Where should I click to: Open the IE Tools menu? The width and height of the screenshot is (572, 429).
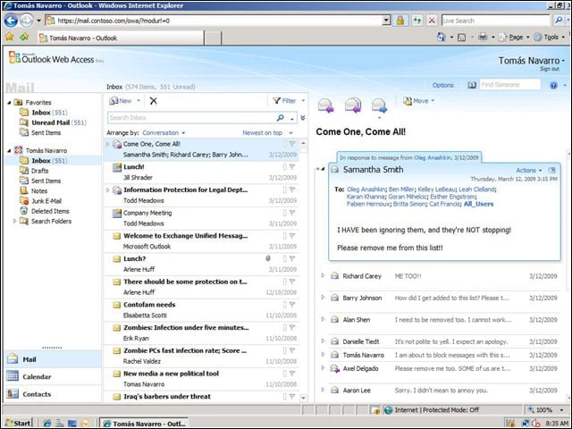pos(550,37)
